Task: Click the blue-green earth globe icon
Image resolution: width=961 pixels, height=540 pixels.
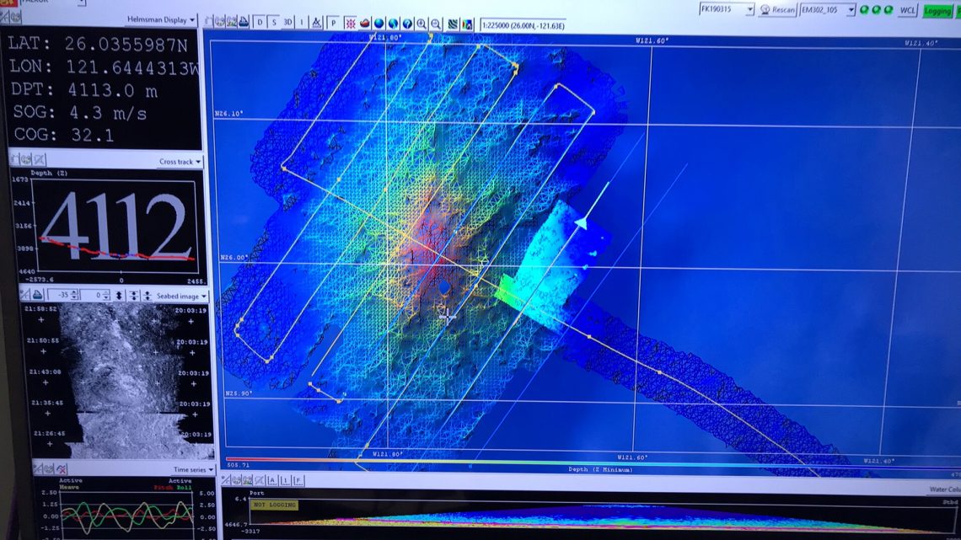Action: pos(393,24)
